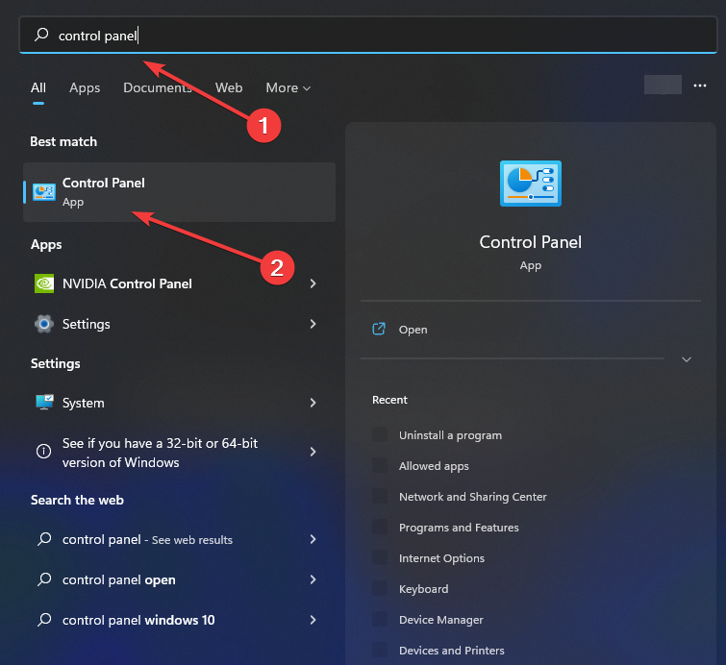Select 'control panel windows 10' web suggestion

coord(179,620)
